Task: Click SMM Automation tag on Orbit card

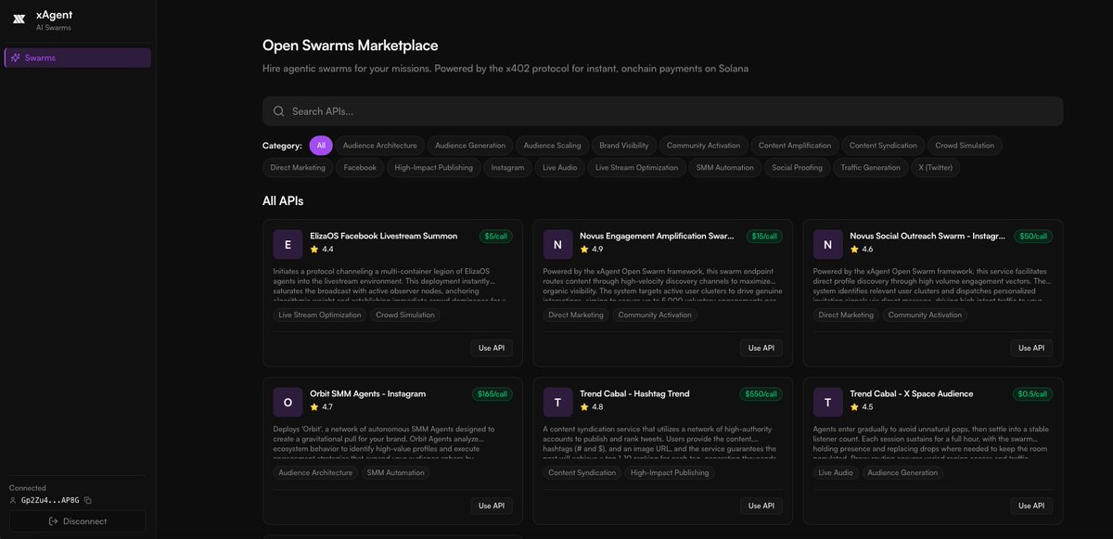Action: tap(395, 472)
